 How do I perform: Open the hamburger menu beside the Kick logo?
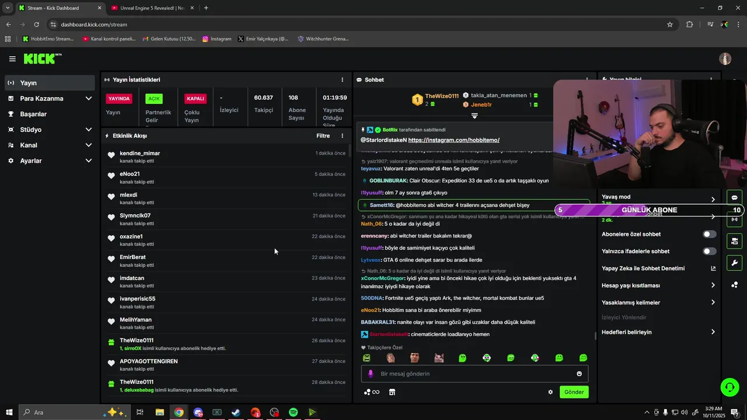click(12, 59)
